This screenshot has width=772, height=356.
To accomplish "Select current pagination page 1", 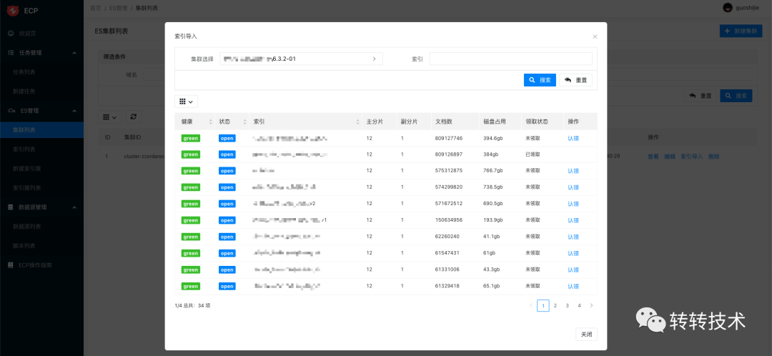I will point(543,305).
